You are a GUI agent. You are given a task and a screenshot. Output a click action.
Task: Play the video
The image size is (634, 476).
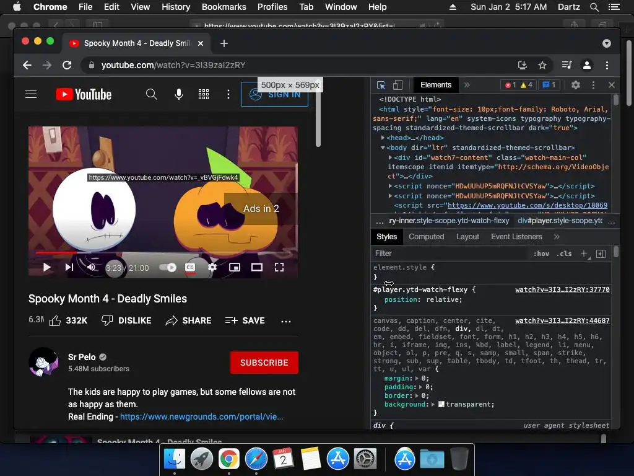46,267
